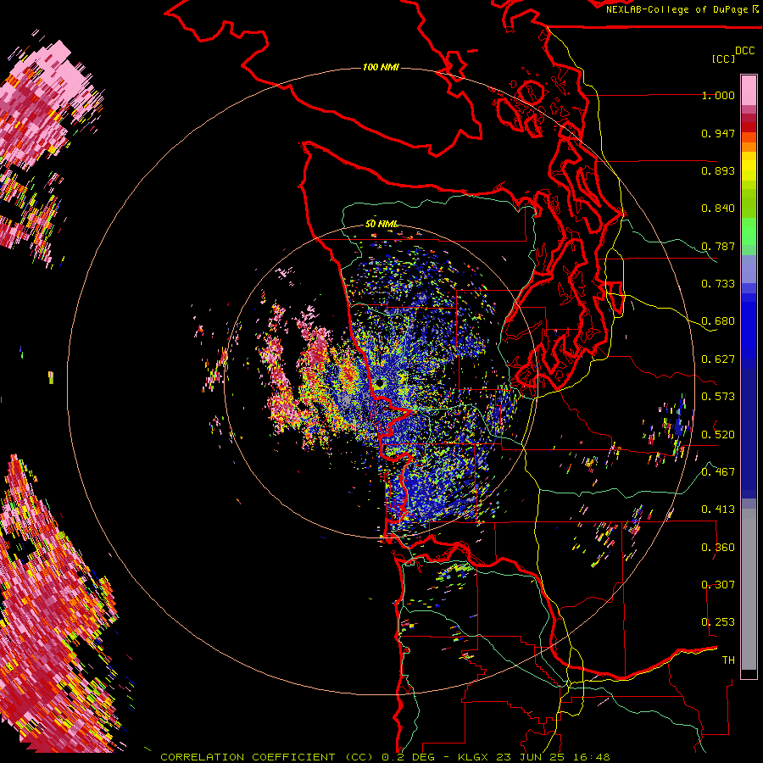Click the 0.2 DEG elevation angle text

click(x=409, y=757)
